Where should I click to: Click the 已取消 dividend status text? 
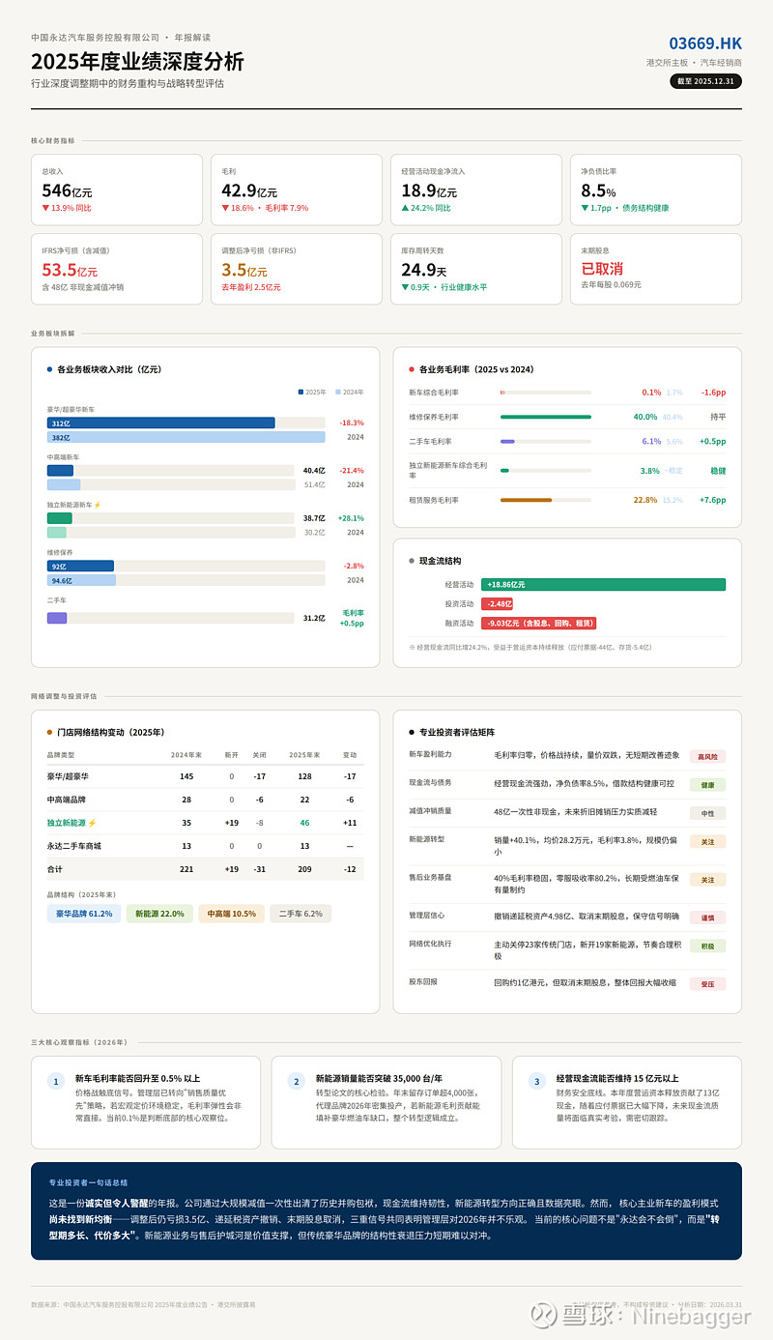[x=602, y=269]
